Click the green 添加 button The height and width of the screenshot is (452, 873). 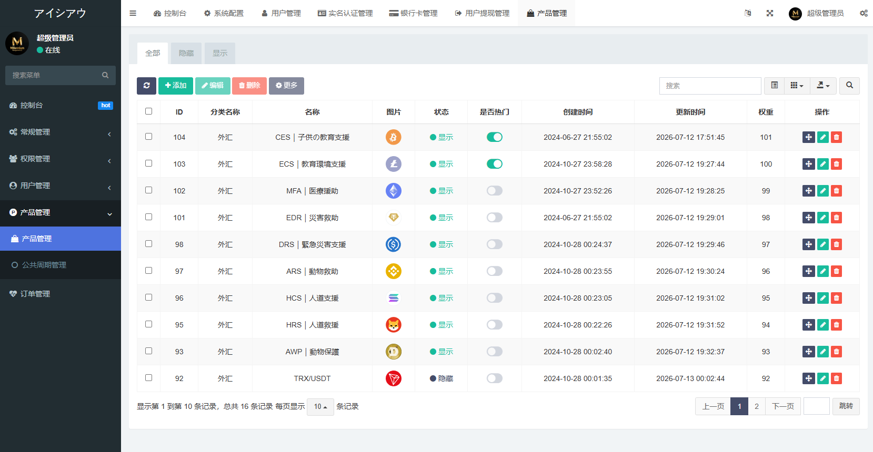176,86
